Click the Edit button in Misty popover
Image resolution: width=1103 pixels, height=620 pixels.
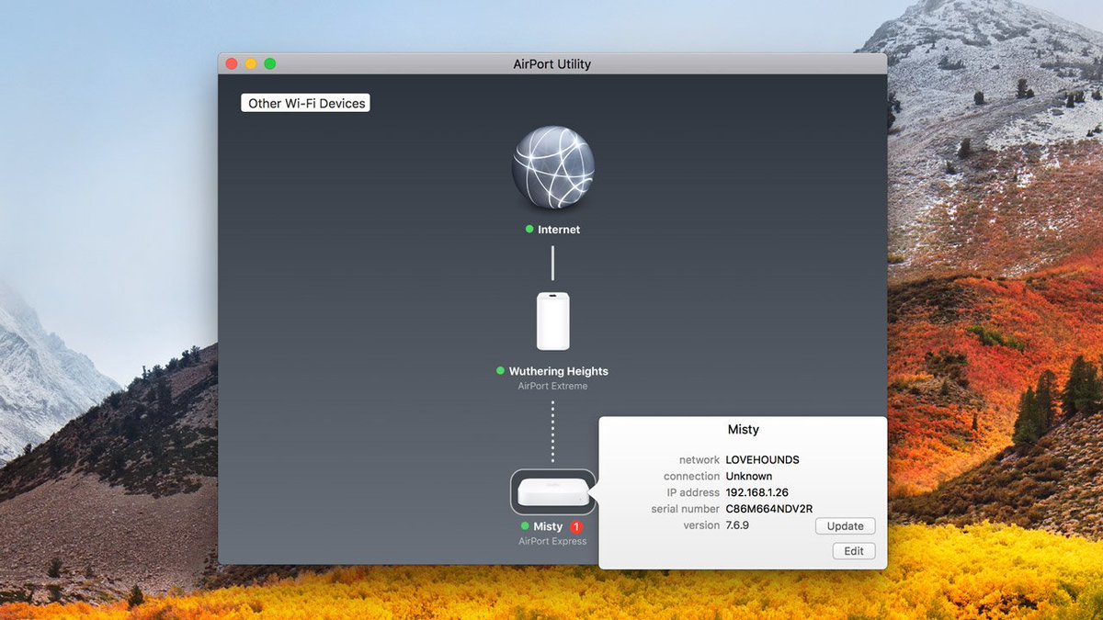click(854, 551)
